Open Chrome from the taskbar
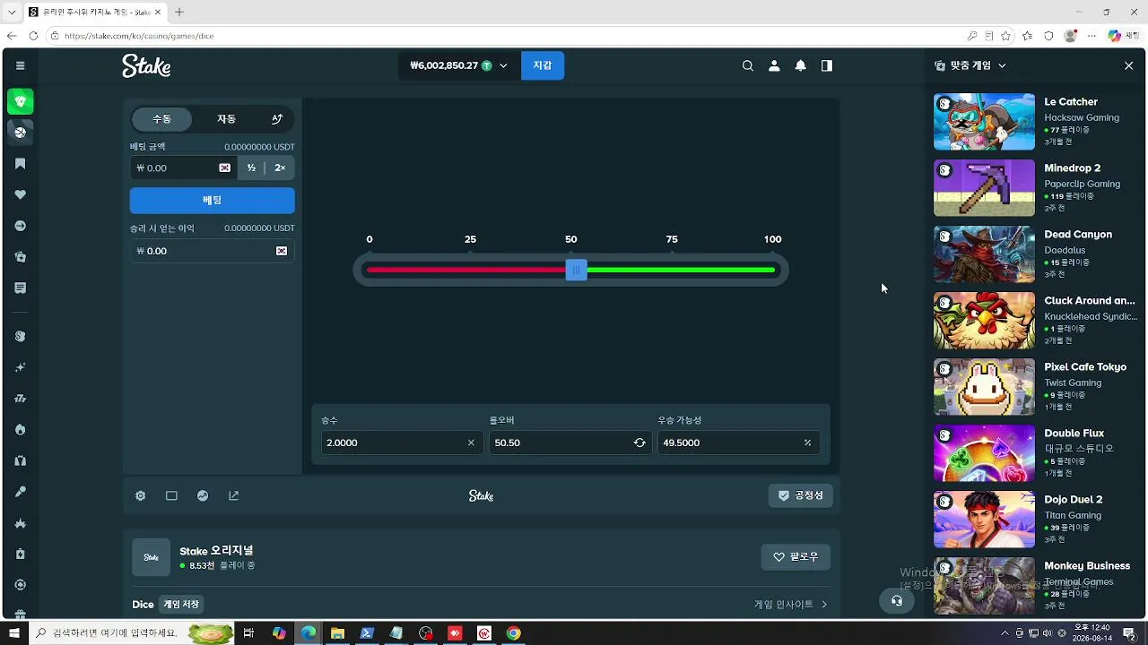 513,633
